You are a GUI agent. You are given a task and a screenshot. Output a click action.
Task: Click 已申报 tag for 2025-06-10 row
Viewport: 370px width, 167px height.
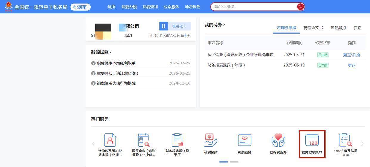click(x=323, y=65)
